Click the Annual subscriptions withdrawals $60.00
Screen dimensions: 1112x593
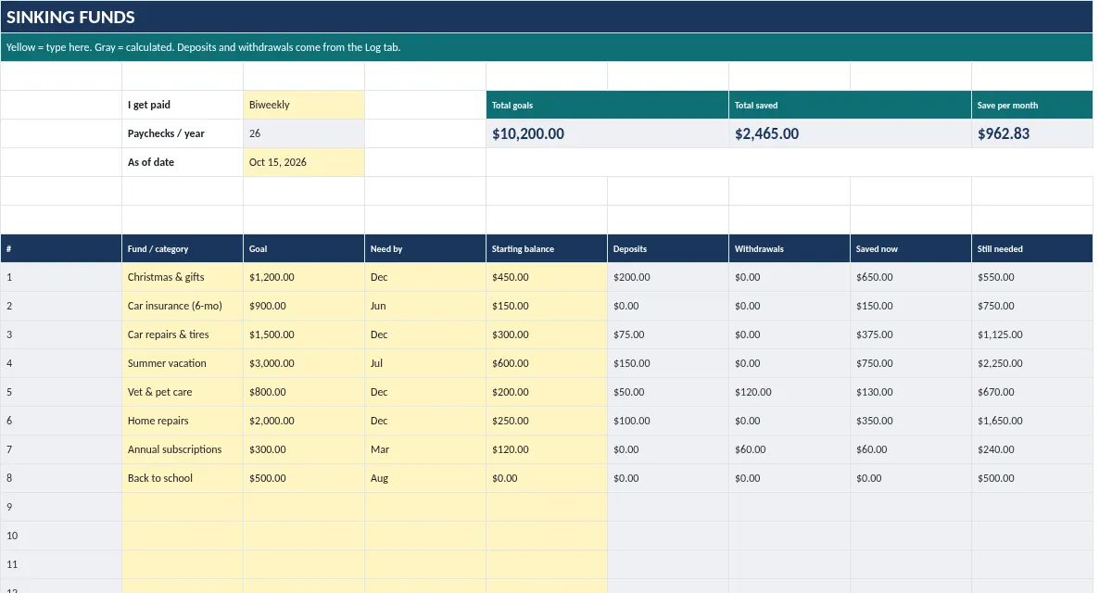pyautogui.click(x=790, y=449)
